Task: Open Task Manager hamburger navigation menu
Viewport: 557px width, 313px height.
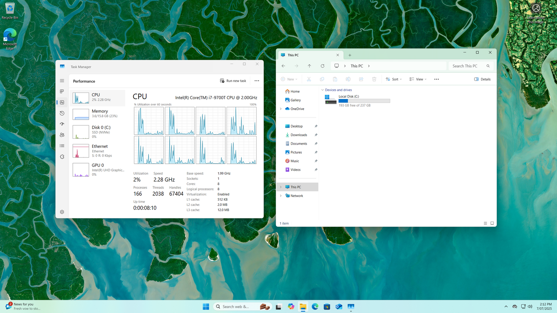Action: click(x=62, y=81)
